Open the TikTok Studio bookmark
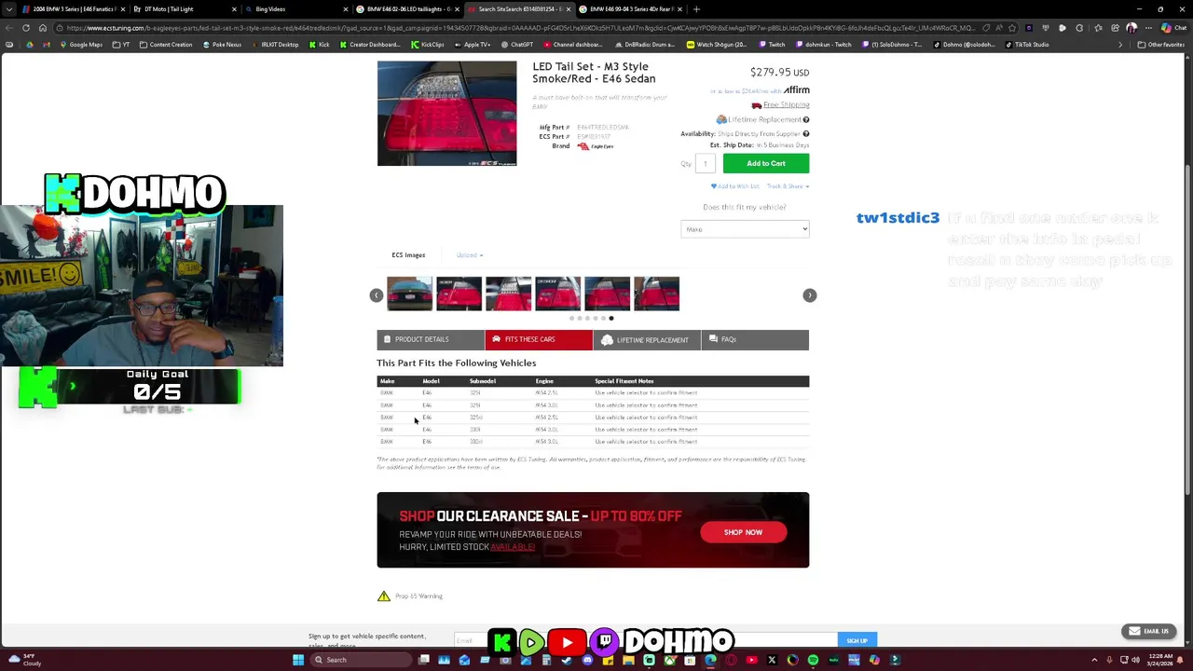The image size is (1193, 671). [x=1025, y=45]
